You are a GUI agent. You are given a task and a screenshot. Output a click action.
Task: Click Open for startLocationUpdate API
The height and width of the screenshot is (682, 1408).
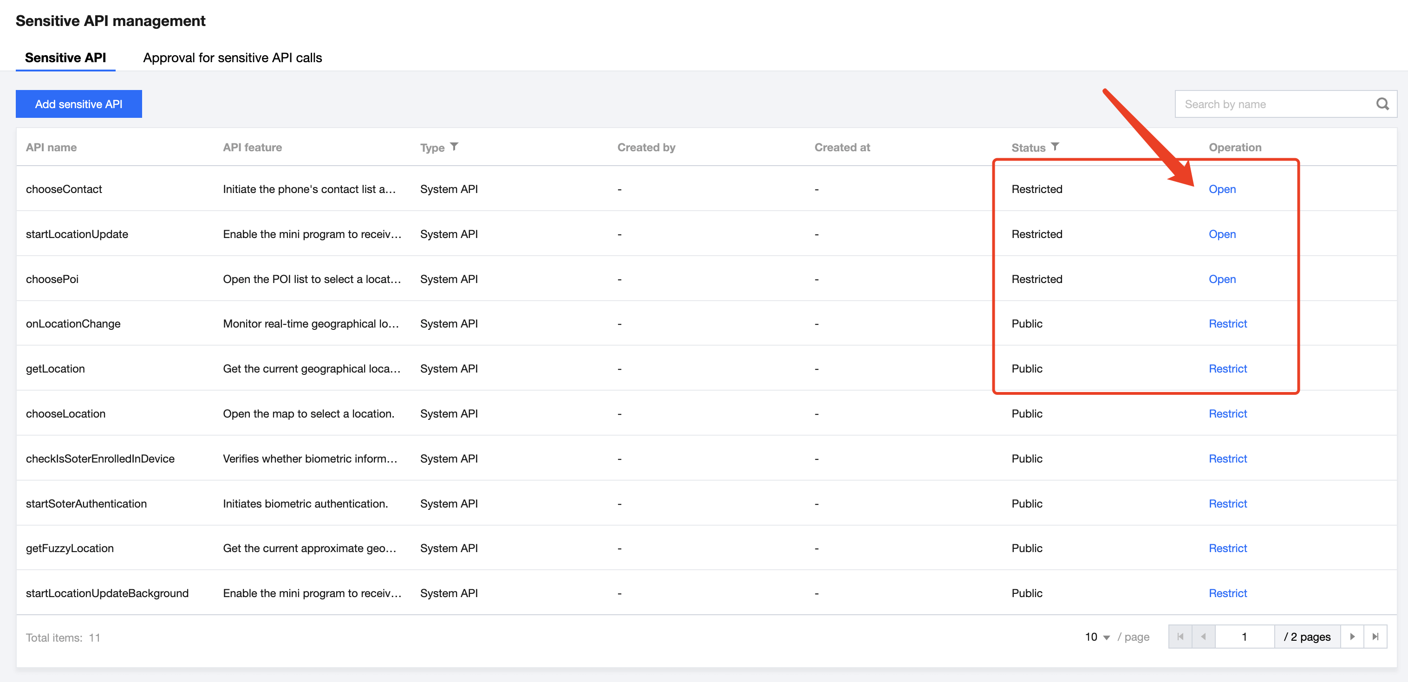click(x=1222, y=234)
